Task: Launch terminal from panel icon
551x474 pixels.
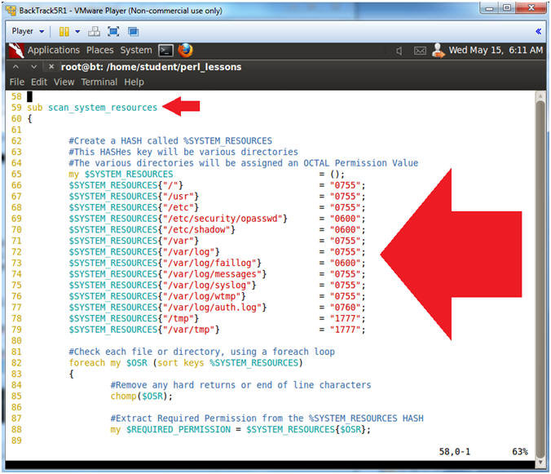Action: [165, 51]
